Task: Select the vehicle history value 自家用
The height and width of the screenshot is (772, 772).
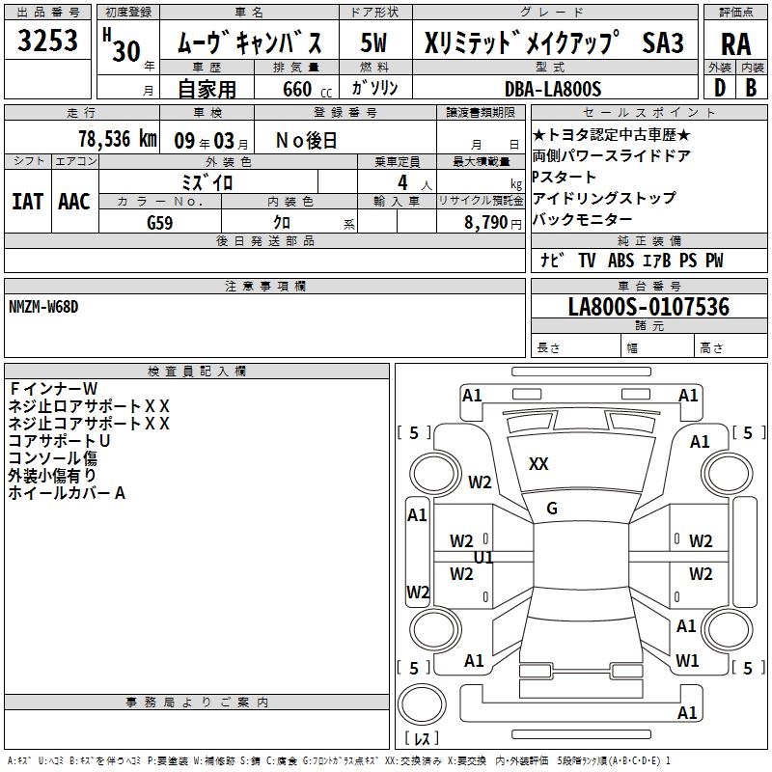Action: pos(207,89)
